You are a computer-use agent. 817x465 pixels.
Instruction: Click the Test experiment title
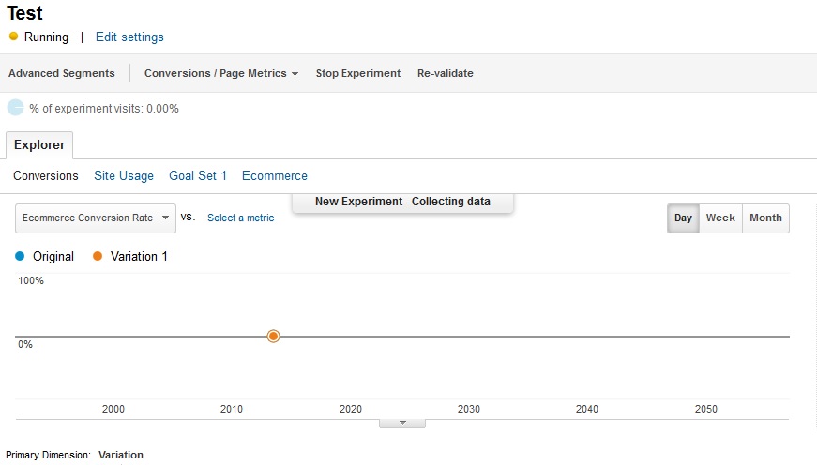point(24,13)
